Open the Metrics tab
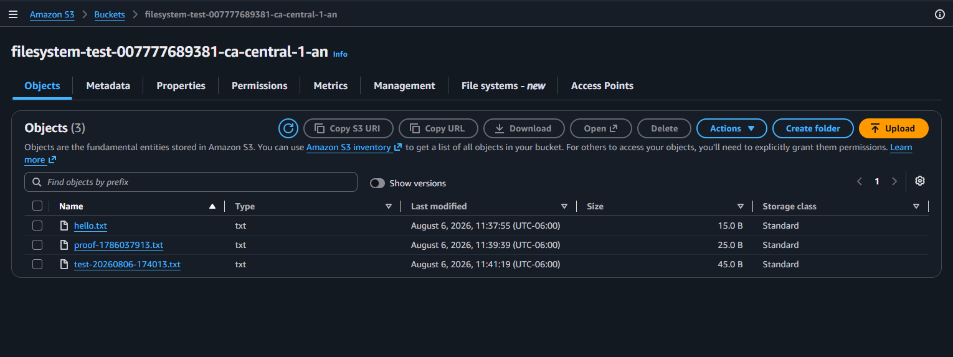 coord(331,86)
